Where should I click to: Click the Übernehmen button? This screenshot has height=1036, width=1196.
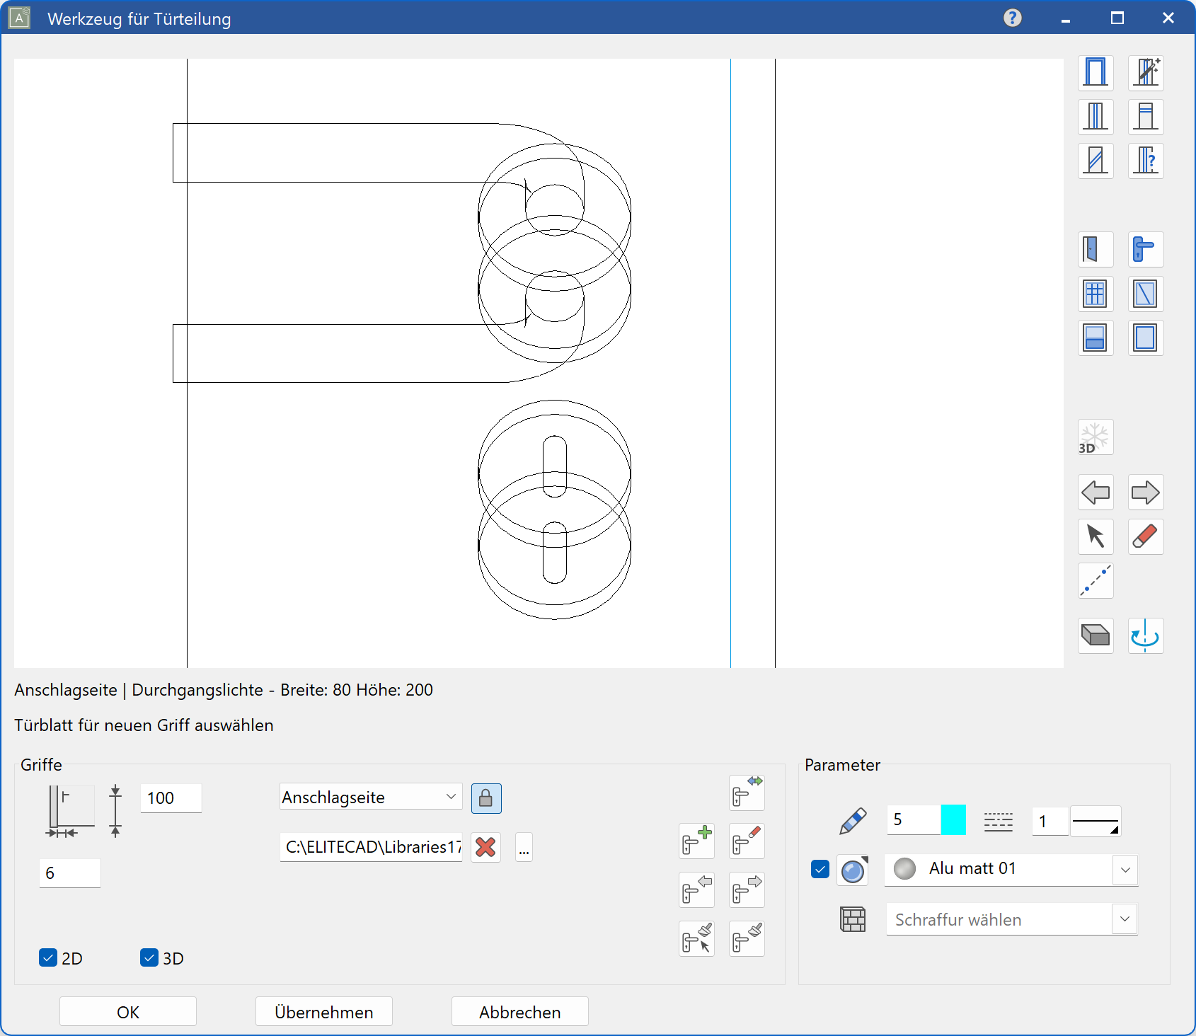tap(324, 1012)
